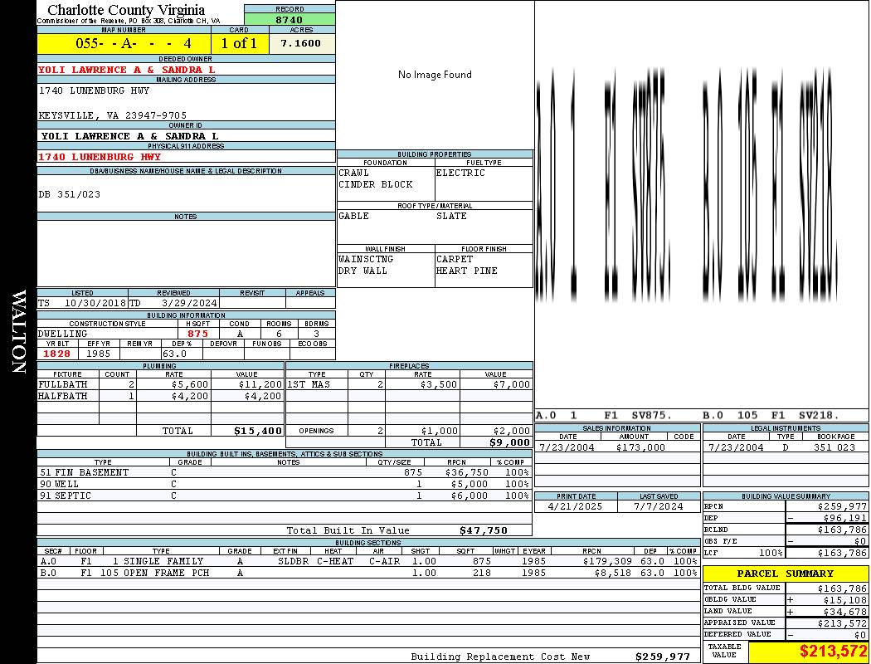Screen dimensions: 871x664
Task: Click FULLBATH plumbing row
Action: coord(161,384)
